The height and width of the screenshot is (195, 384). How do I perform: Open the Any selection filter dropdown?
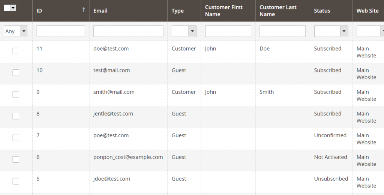(x=16, y=31)
